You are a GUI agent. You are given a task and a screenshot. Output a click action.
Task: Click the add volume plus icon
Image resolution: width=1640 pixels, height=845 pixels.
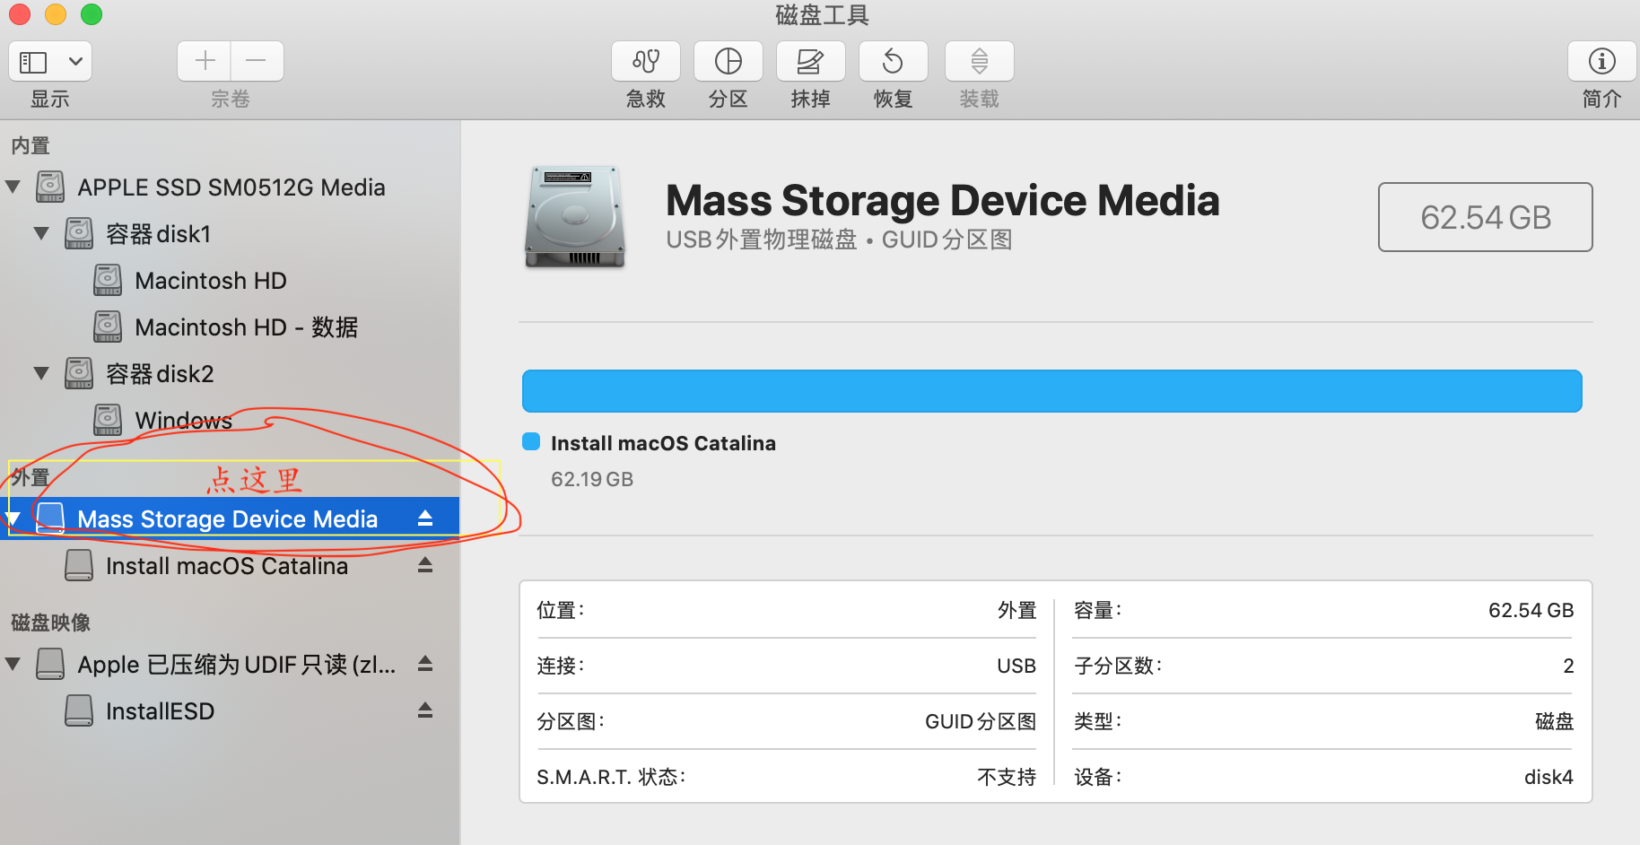[x=204, y=60]
